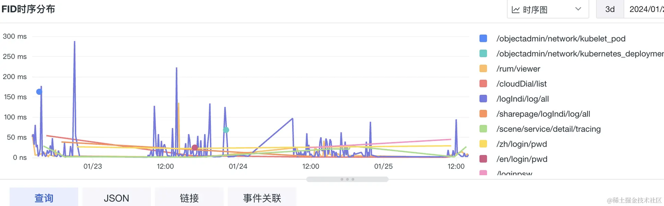Toggle the /logIndi/log/all purple legend swatch
Screen dimensions: 664x206
pyautogui.click(x=483, y=99)
